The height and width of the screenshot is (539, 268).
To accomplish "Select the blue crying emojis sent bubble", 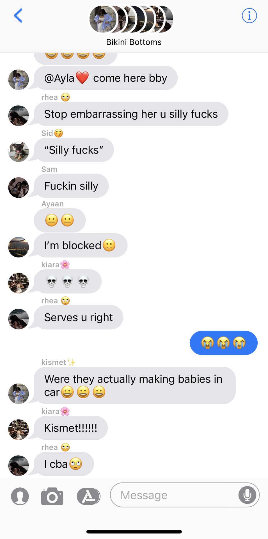I will (x=223, y=343).
